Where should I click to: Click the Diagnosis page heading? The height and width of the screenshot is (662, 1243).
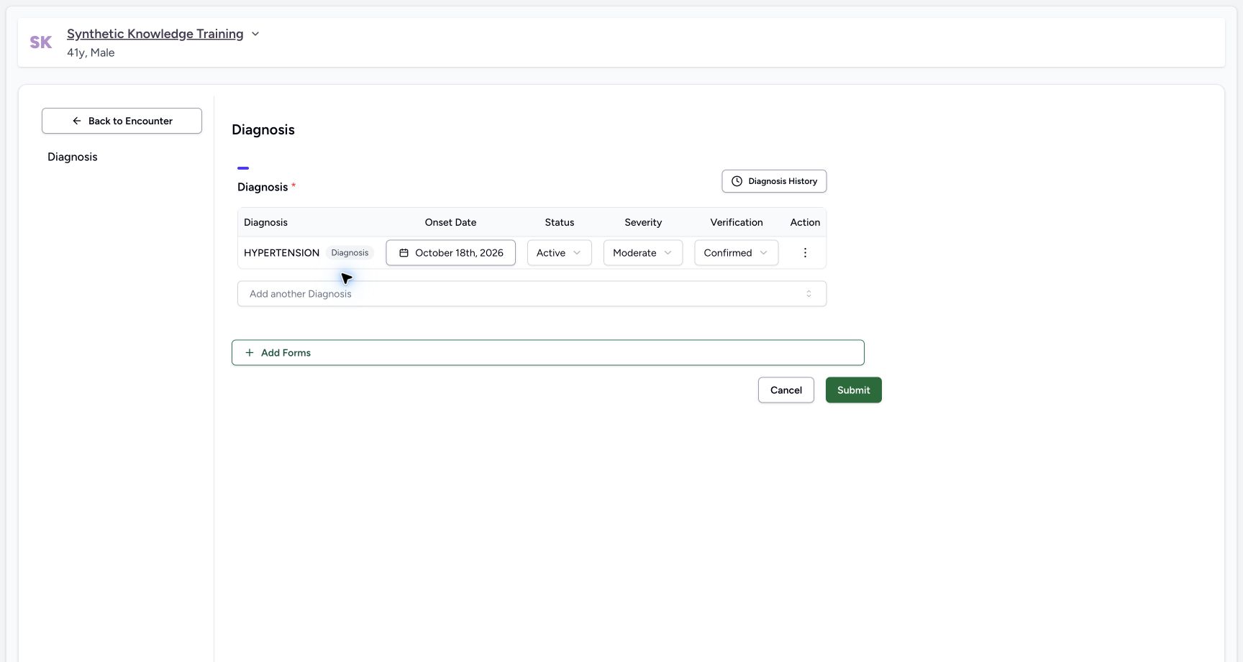263,130
